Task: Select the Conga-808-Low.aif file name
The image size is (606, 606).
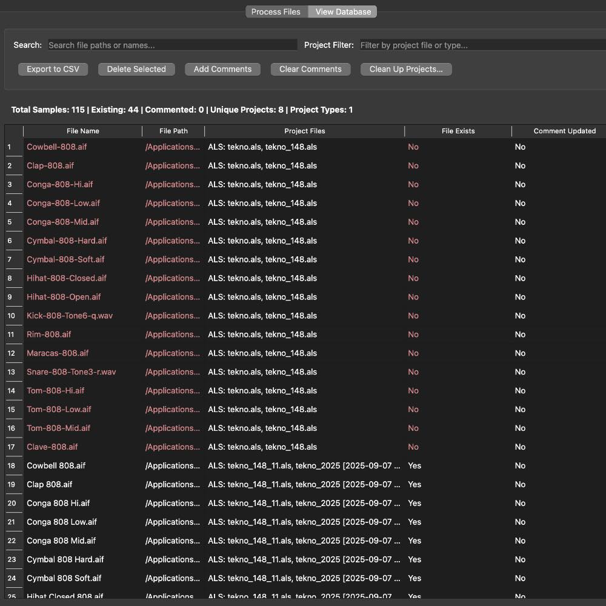Action: (x=63, y=203)
